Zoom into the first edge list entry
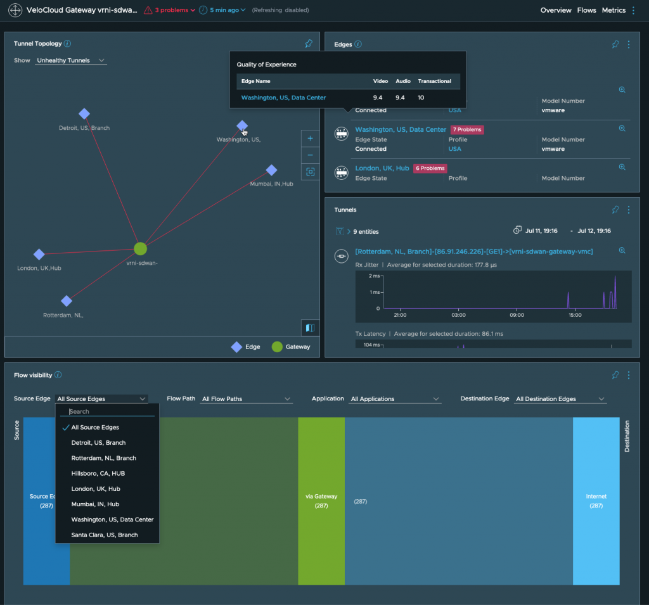Screen dimensions: 649x605 622,90
